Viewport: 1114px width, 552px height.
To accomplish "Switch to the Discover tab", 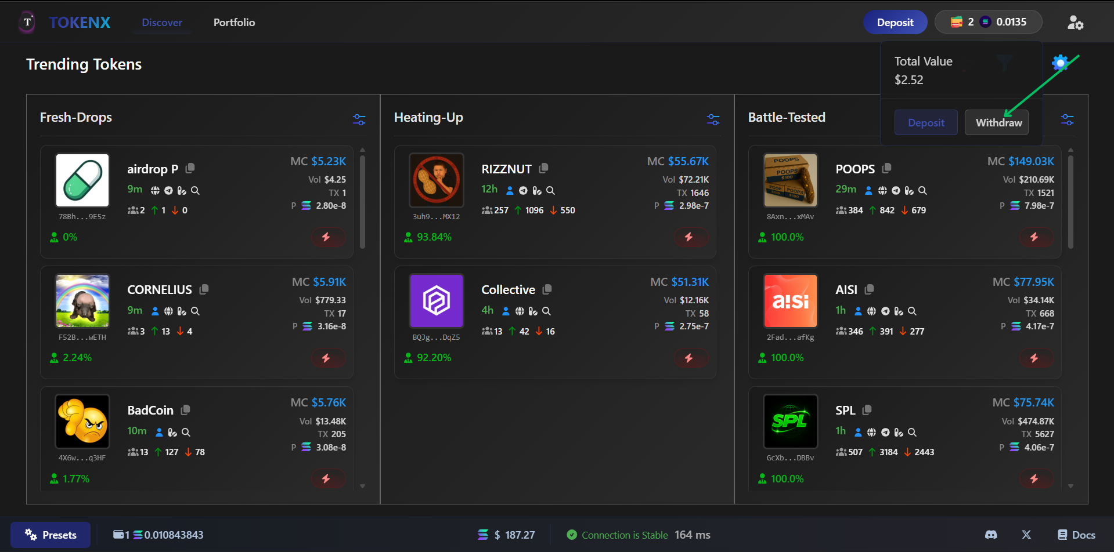I will click(x=162, y=23).
